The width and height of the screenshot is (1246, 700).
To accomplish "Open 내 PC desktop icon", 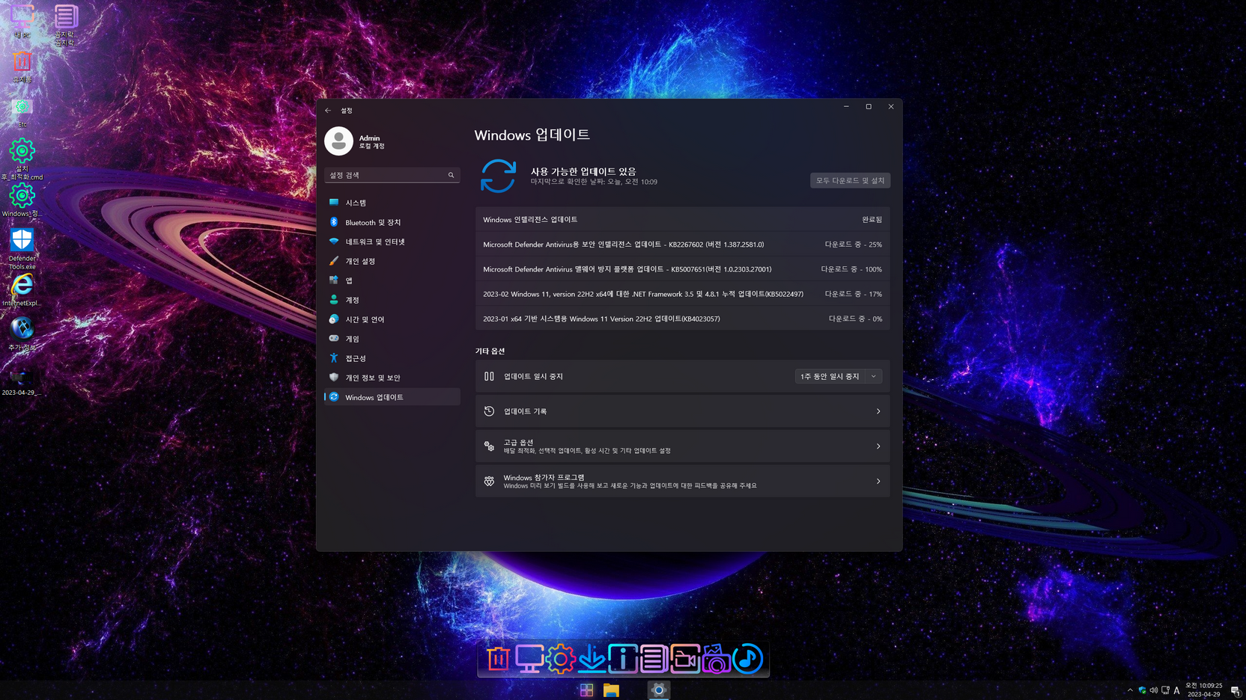I will 22,21.
